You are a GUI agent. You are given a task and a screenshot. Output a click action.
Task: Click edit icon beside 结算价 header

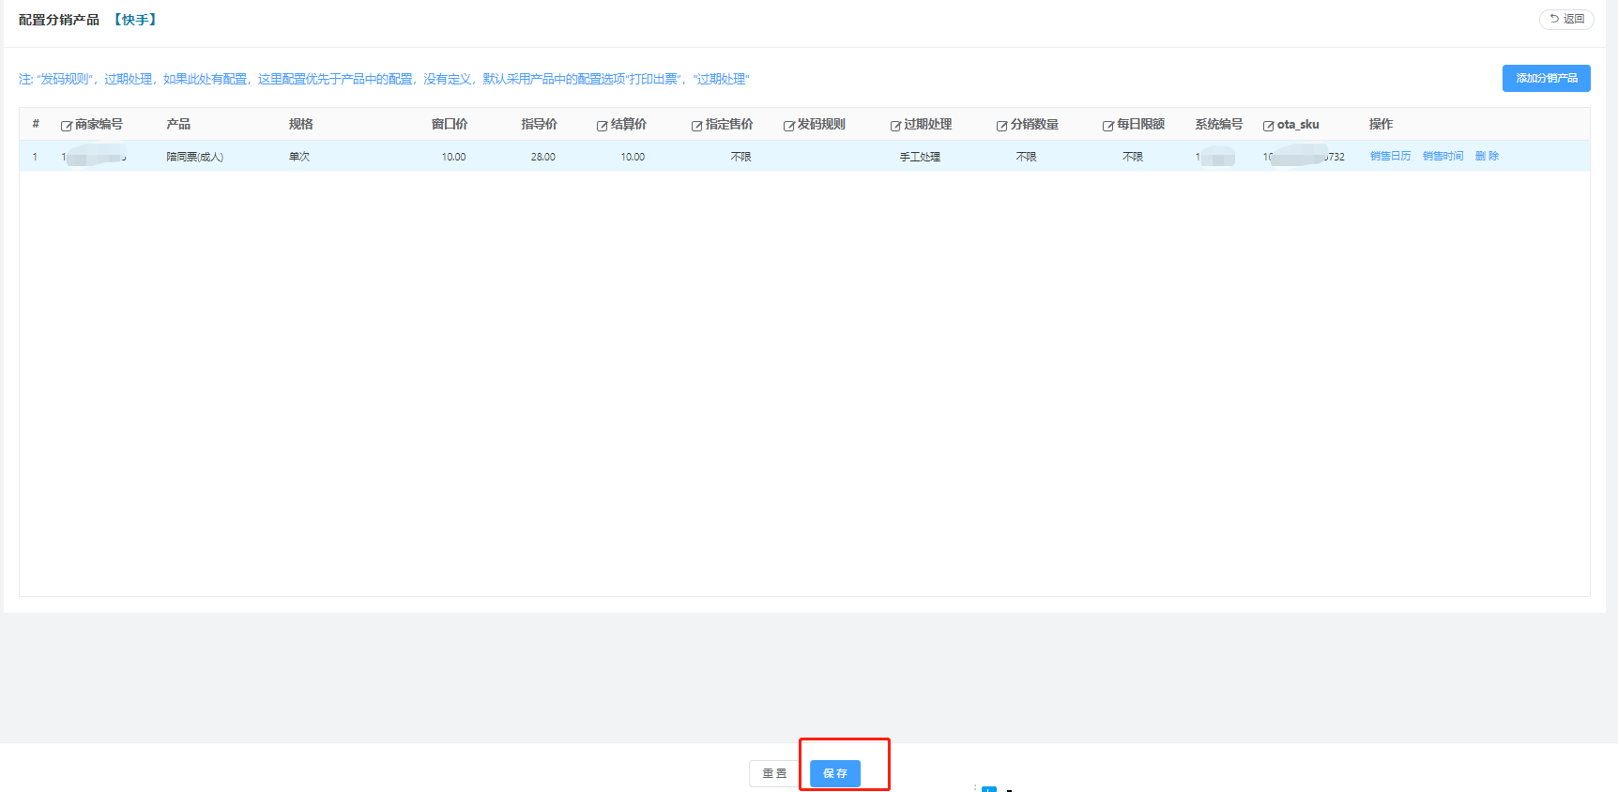pos(602,126)
